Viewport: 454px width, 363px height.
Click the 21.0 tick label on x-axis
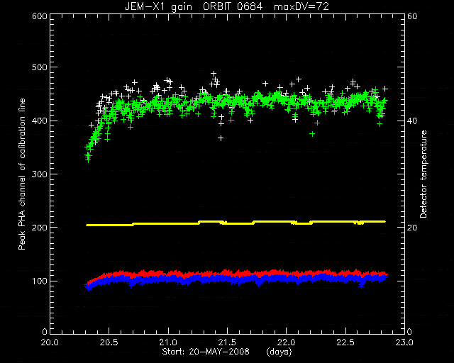[168, 342]
